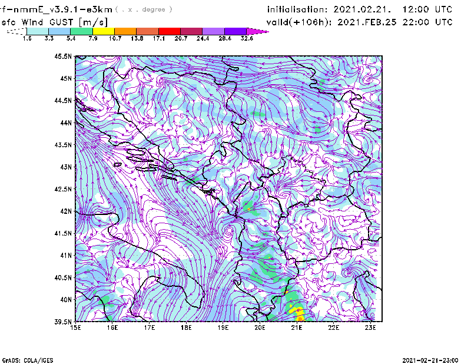Pick the red 17.1–20.7 legend swatch
This screenshot has width=471, height=364.
(170, 31)
